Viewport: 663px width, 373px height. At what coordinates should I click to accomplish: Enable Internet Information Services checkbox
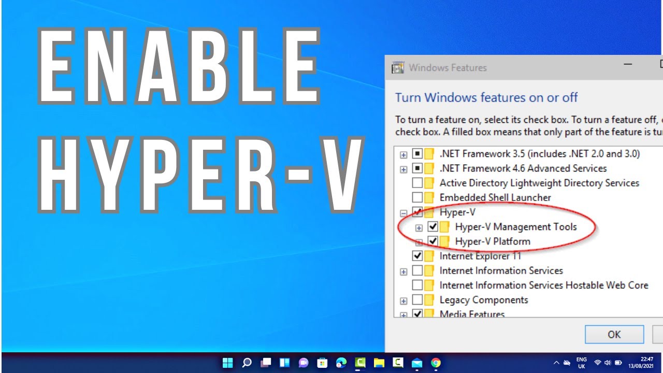click(417, 270)
